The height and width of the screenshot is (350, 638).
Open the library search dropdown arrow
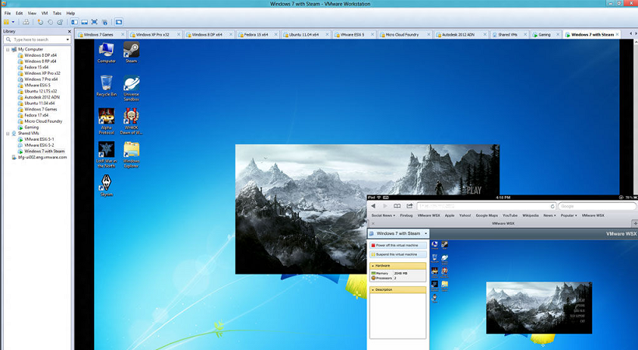tap(68, 40)
